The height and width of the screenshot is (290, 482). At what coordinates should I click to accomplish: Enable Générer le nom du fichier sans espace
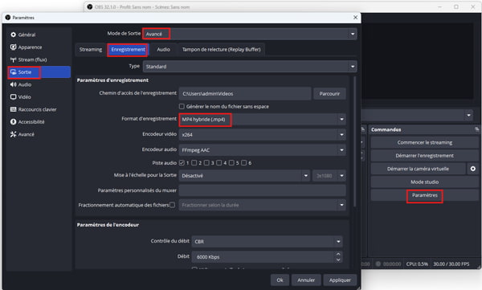pos(182,106)
